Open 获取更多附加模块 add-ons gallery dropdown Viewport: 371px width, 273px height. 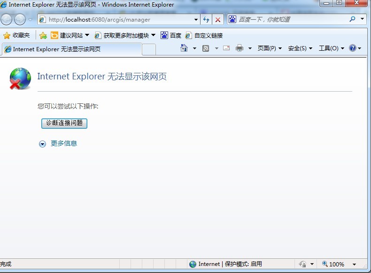click(x=125, y=36)
